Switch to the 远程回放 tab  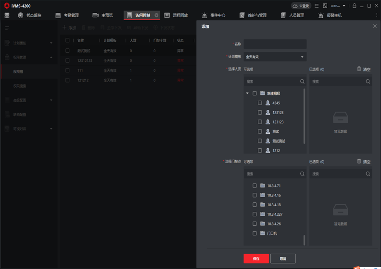(176, 15)
